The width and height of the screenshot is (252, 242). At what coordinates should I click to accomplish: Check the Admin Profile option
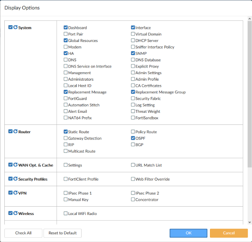(x=133, y=79)
